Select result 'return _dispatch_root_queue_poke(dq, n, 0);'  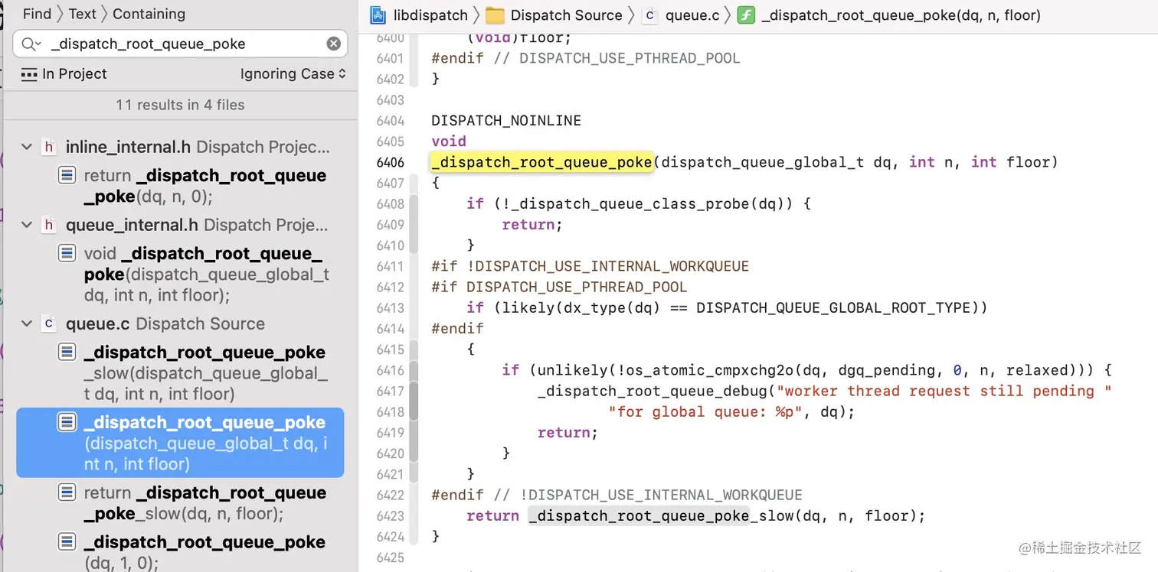tap(180, 186)
